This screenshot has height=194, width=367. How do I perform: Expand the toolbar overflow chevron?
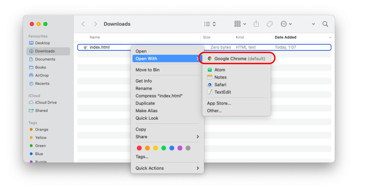tap(313, 24)
